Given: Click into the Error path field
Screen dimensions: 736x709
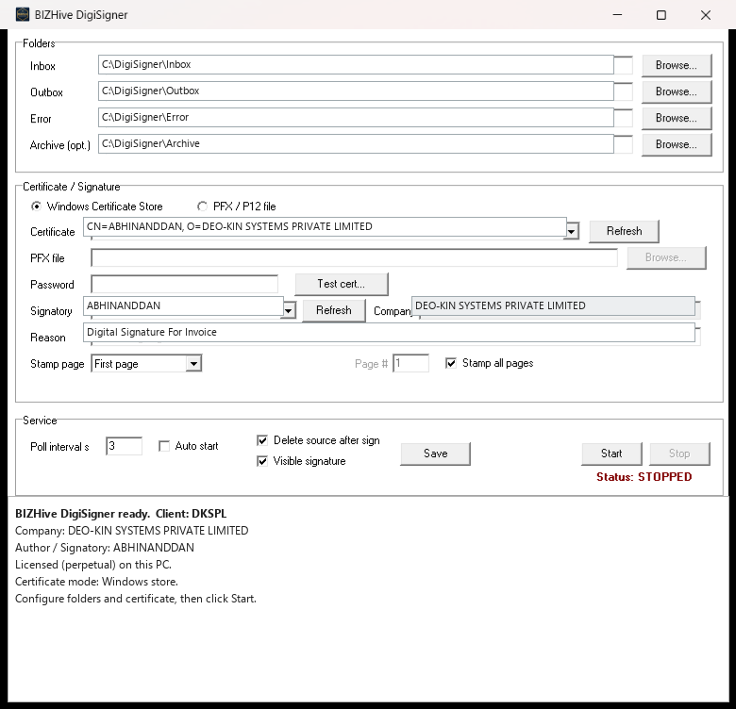Looking at the screenshot, I should (356, 117).
